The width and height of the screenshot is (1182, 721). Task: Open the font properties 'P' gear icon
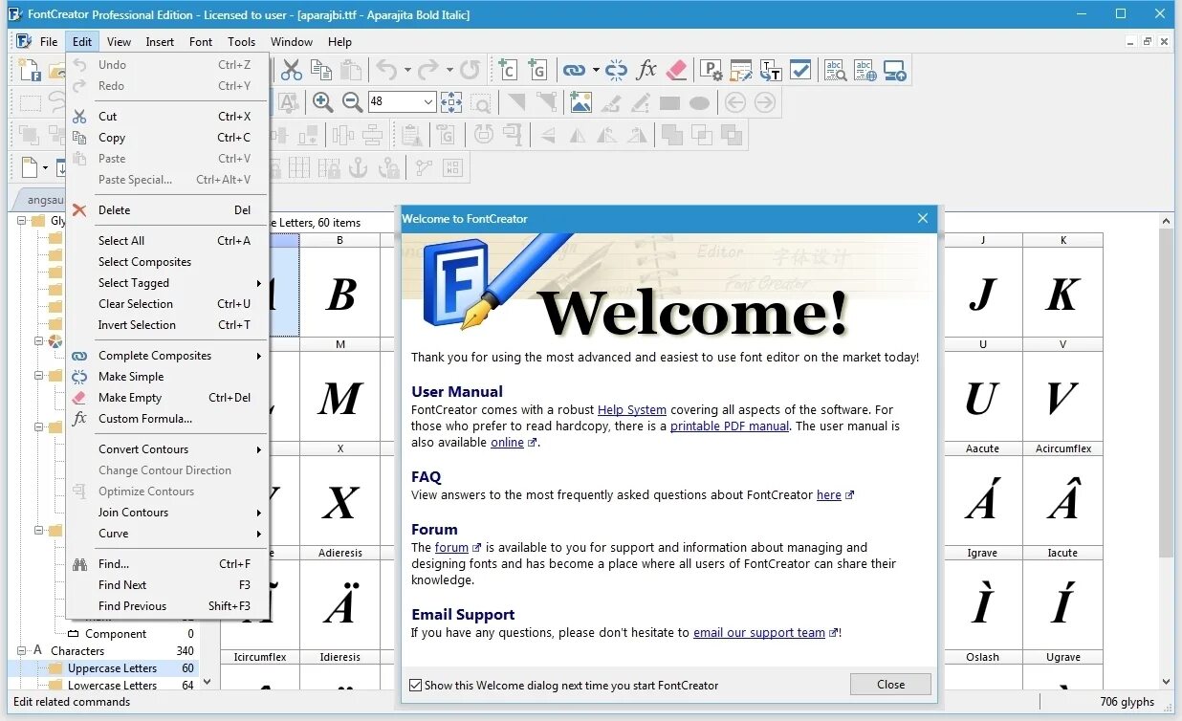[711, 70]
